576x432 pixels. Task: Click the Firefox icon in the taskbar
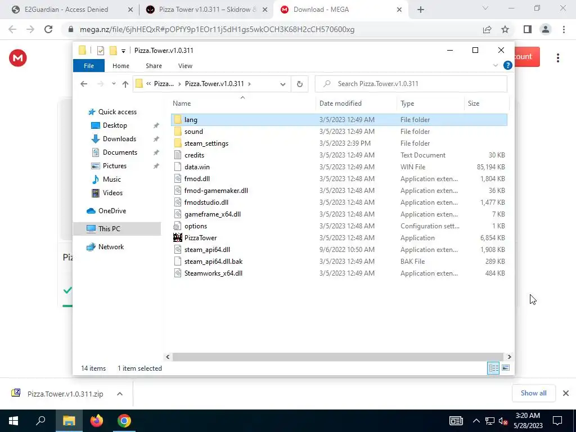(97, 421)
